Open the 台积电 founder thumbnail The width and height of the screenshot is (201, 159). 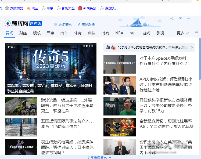pyautogui.click(x=120, y=147)
